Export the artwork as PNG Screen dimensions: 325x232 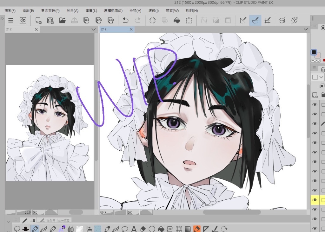tap(99, 20)
